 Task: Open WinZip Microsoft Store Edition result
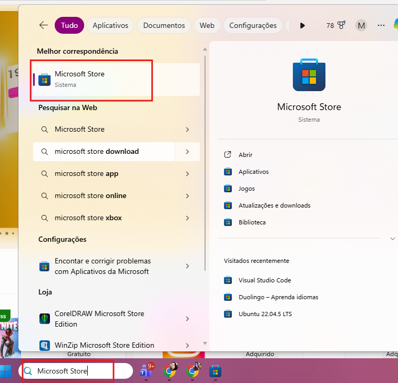[104, 345]
